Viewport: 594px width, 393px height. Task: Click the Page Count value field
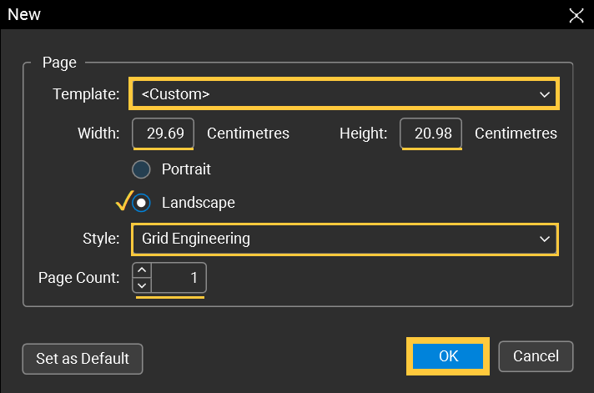click(x=179, y=278)
